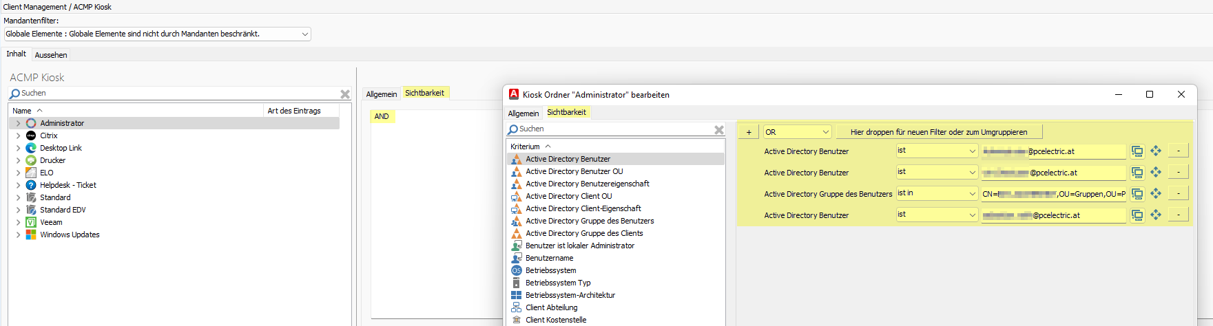Select 'Active Directory Gruppe des Clients' criterion
1213x326 pixels.
[x=584, y=233]
